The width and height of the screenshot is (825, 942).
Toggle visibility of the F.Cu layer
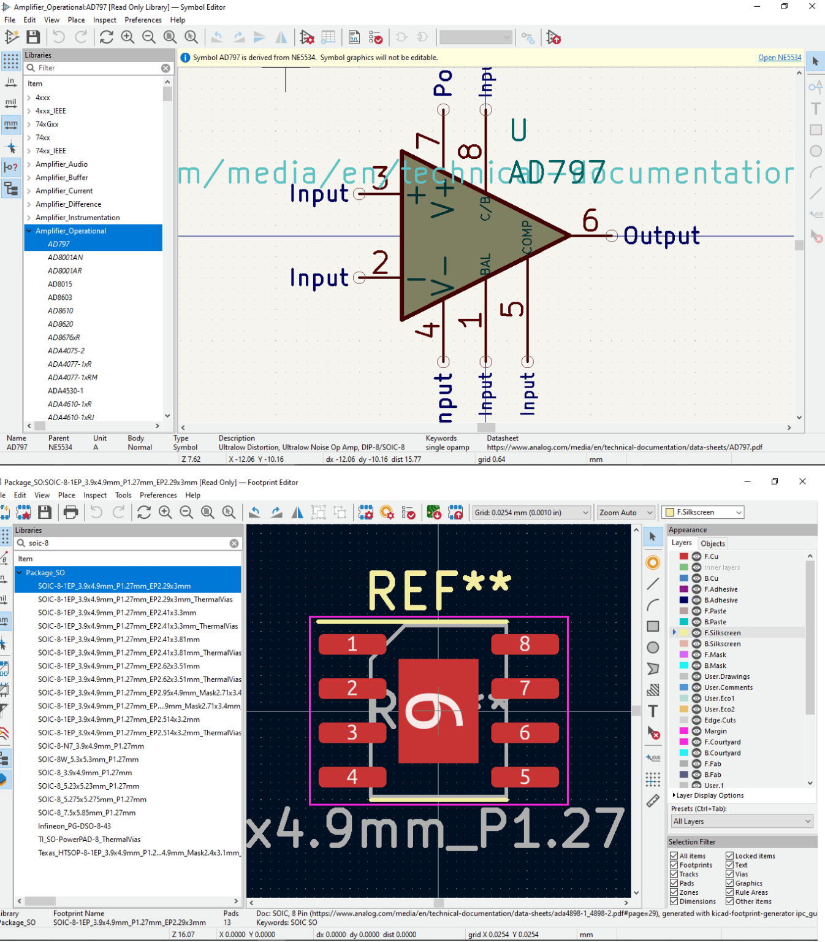(696, 556)
